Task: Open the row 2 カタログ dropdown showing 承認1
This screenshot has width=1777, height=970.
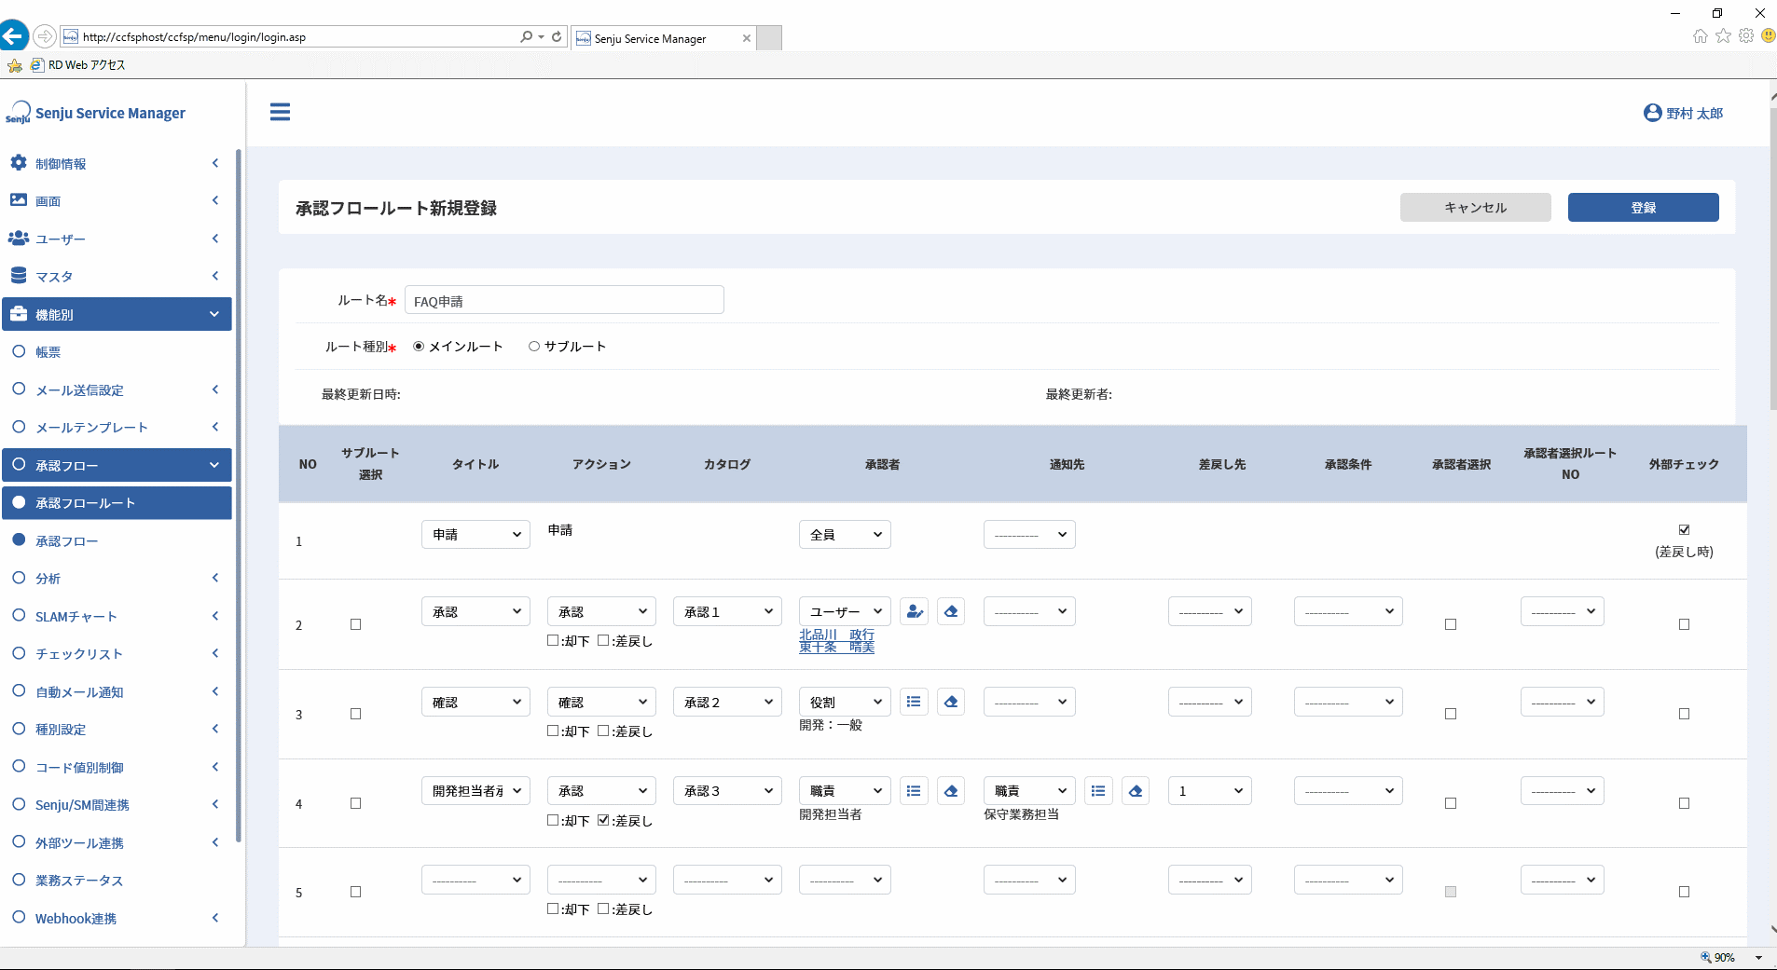Action: (727, 611)
